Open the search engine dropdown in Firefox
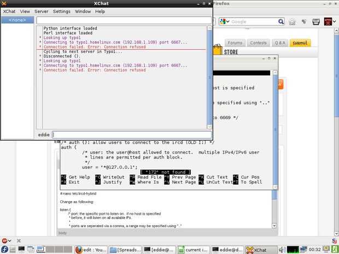Screen dimensions: 339x254 pos(225,22)
